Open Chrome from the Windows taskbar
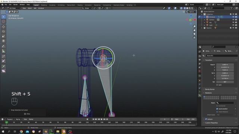This screenshot has height=134, width=239. coord(21,131)
